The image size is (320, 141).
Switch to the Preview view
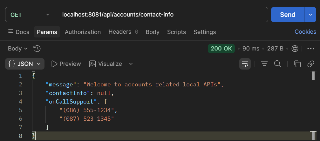[x=66, y=64]
